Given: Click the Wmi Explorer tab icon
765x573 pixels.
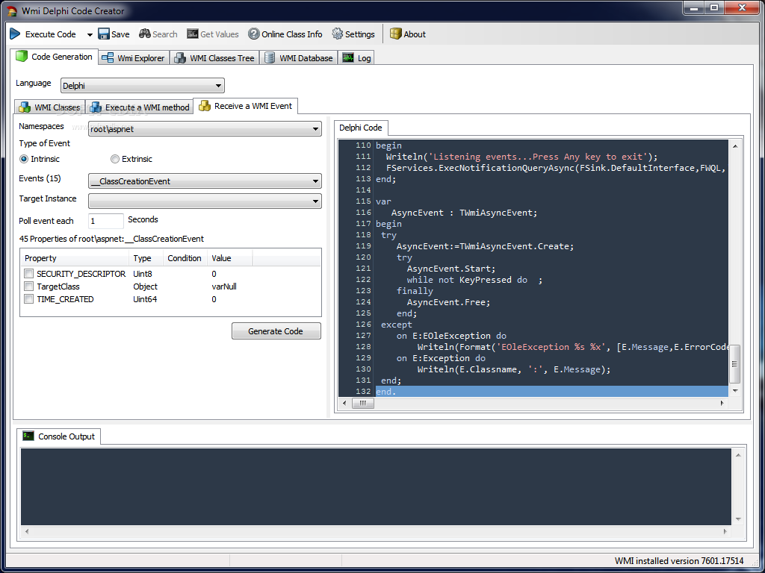Looking at the screenshot, I should click(108, 58).
